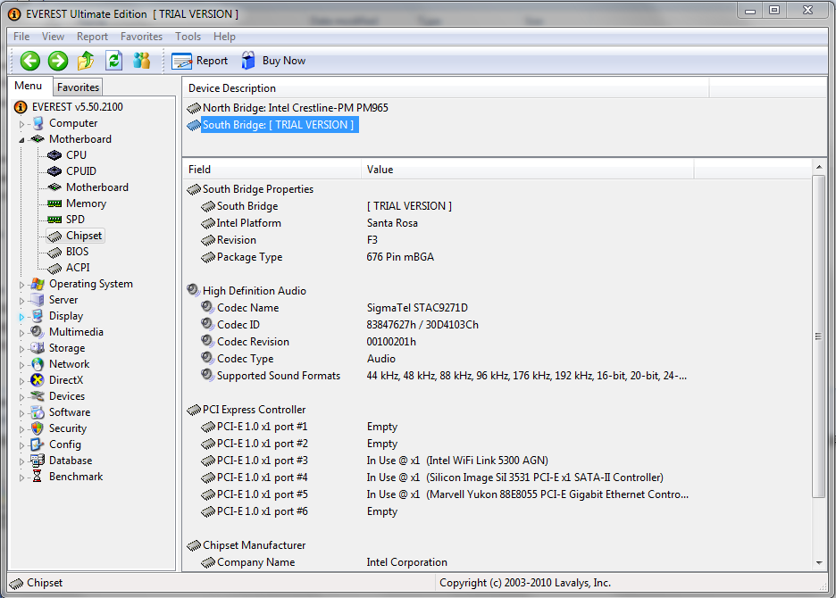Click the Buy Now toolbar button
Screen dimensions: 836x598
[273, 61]
